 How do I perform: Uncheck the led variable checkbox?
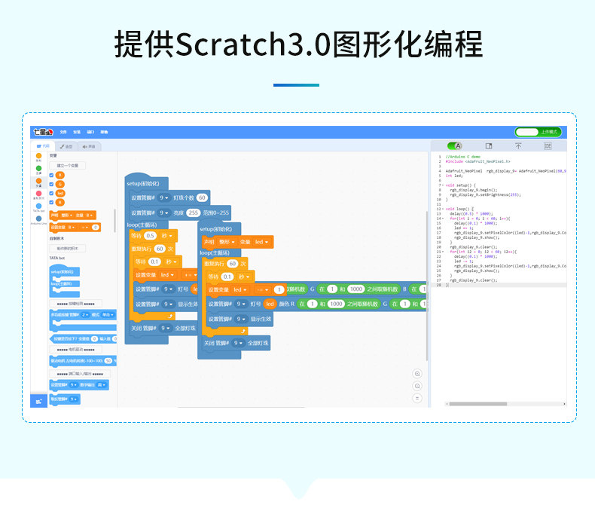point(51,193)
